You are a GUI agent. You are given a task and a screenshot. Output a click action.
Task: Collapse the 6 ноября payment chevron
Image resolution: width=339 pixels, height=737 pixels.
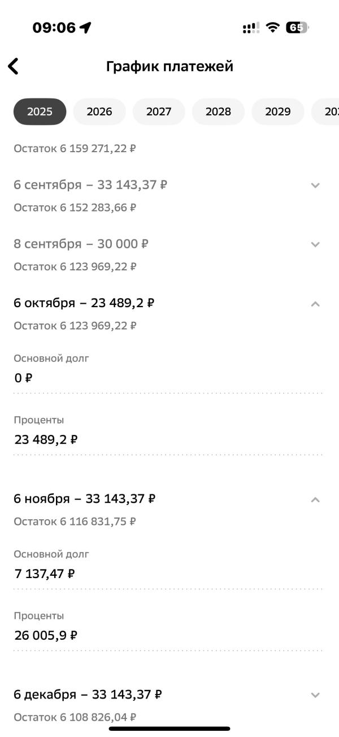[315, 499]
